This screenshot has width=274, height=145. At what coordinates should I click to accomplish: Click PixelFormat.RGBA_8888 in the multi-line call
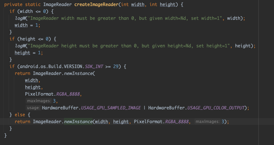point(52,94)
